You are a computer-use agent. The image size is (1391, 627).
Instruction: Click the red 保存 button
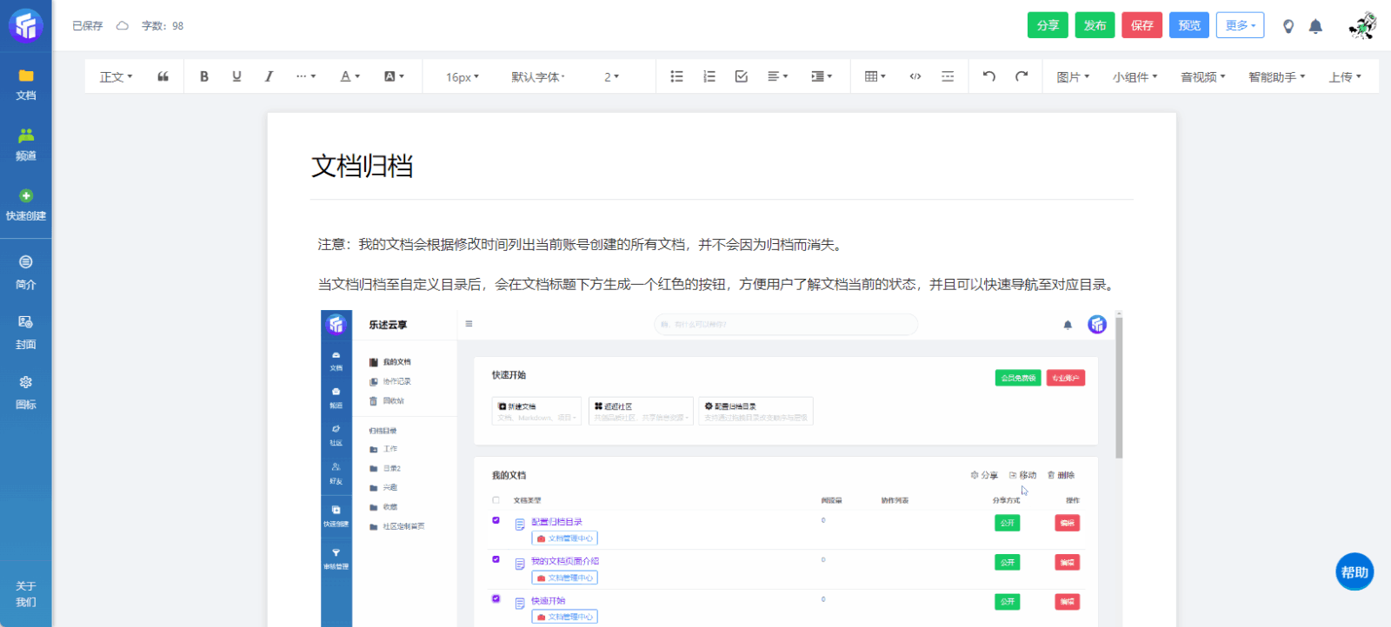click(1141, 25)
